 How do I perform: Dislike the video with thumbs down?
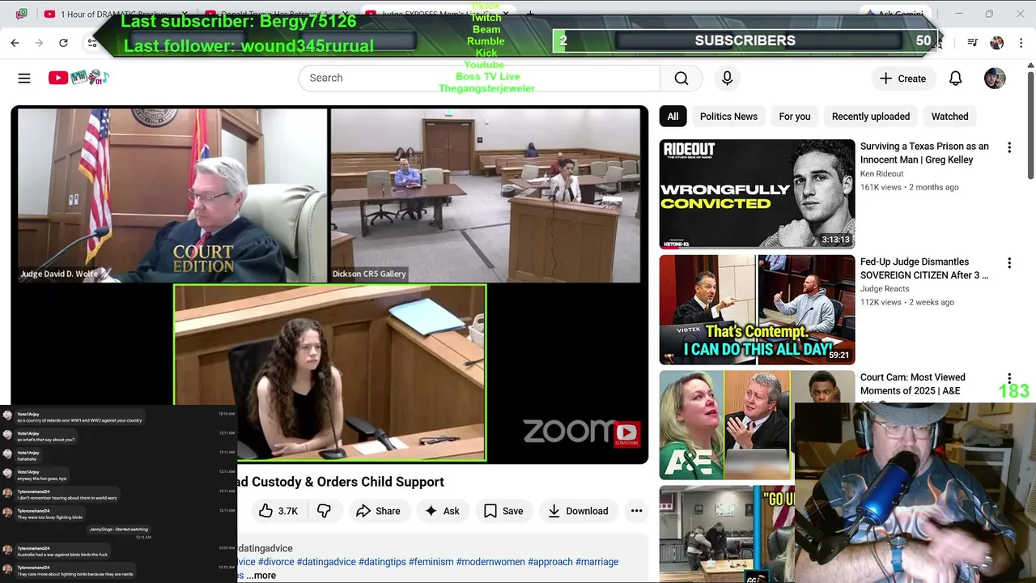pyautogui.click(x=324, y=511)
